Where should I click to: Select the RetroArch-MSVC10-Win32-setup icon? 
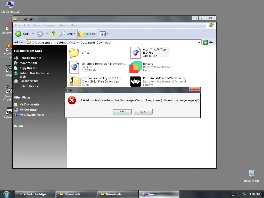tap(136, 82)
